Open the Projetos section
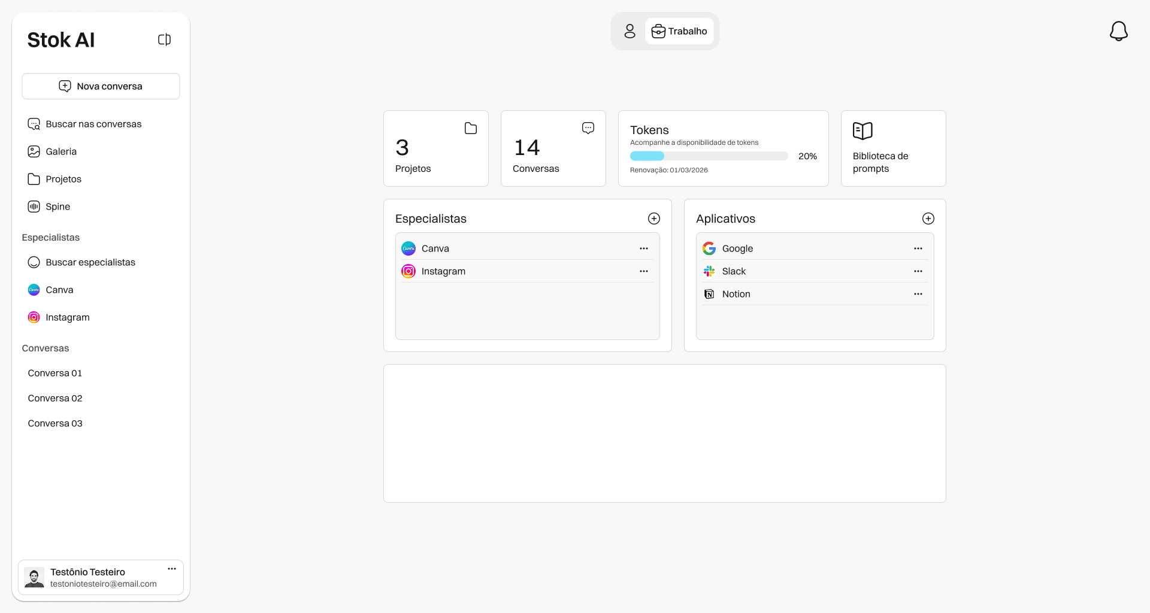The height and width of the screenshot is (613, 1150). click(x=63, y=179)
